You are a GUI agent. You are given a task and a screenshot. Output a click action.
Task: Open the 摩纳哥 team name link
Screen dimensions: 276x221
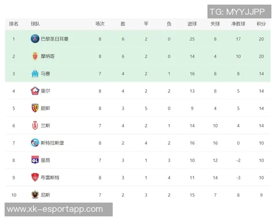48,56
